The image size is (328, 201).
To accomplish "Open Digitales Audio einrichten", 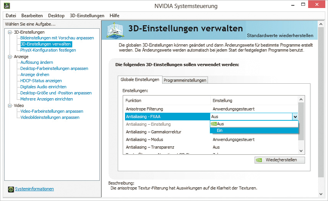I will 43,87.
